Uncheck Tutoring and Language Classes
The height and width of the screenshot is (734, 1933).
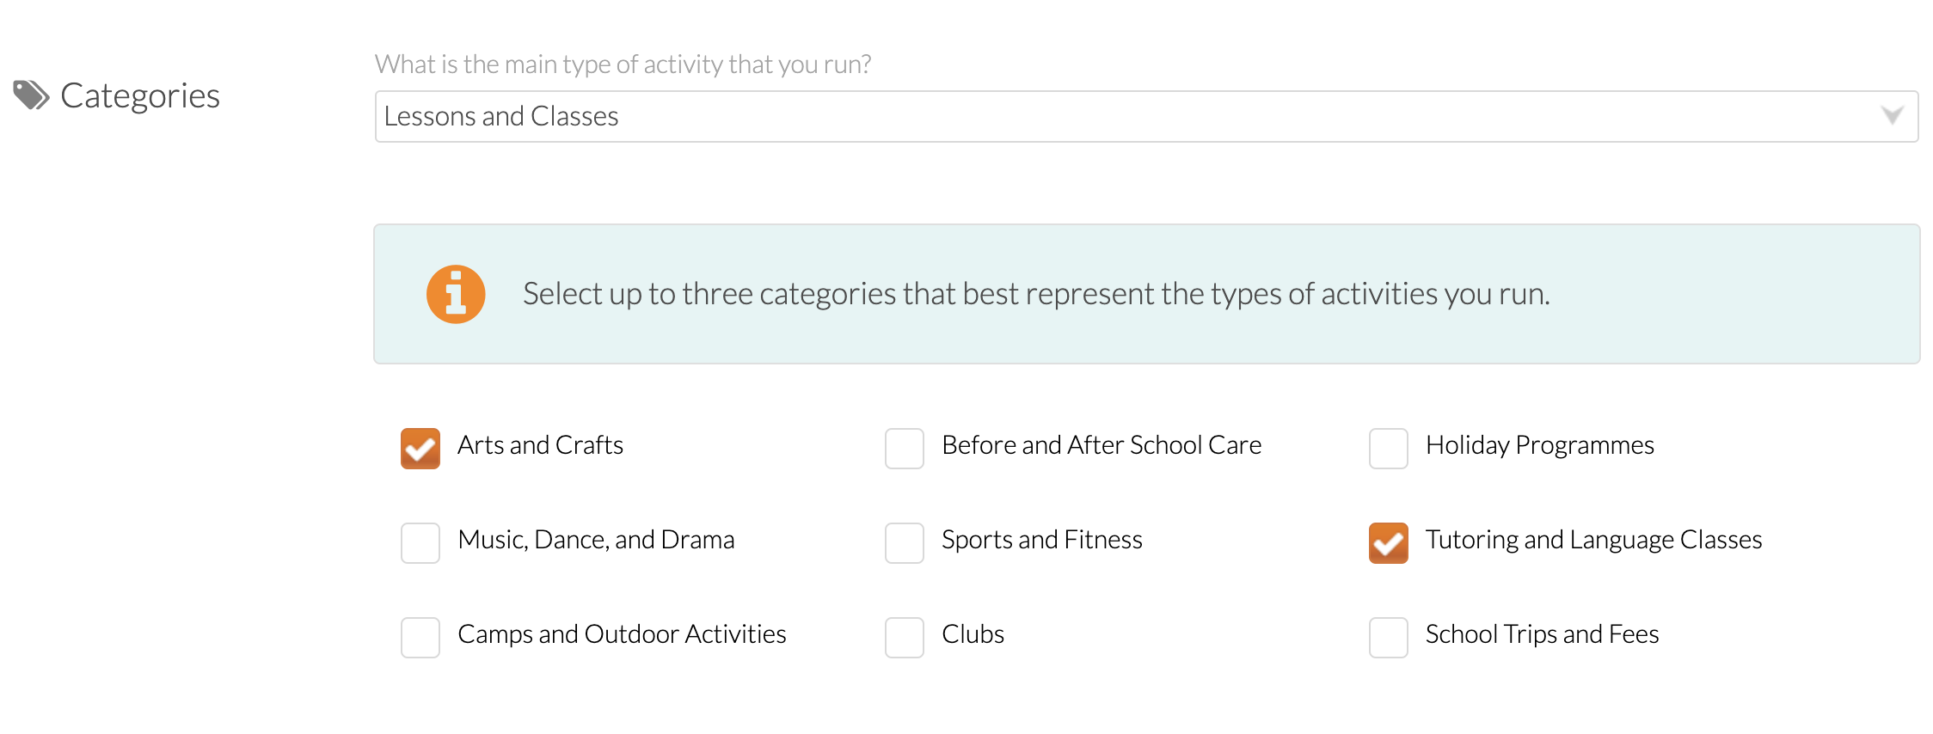1389,543
